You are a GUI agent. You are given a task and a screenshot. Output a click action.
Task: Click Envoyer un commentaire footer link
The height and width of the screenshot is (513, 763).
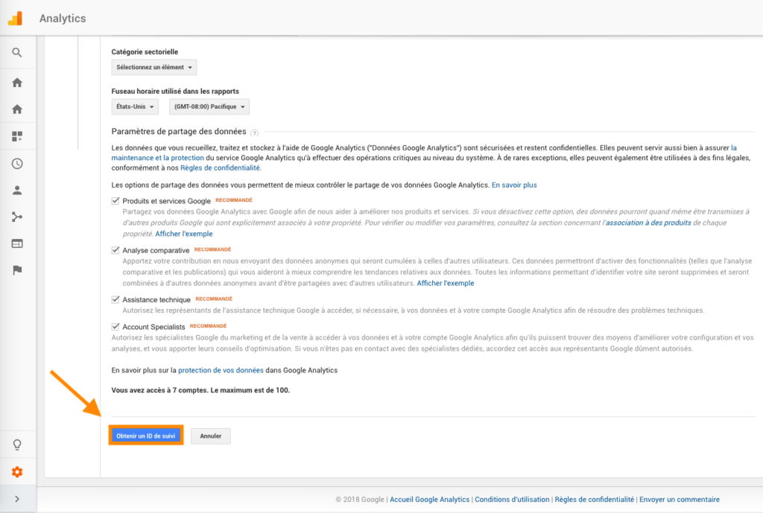click(x=680, y=500)
